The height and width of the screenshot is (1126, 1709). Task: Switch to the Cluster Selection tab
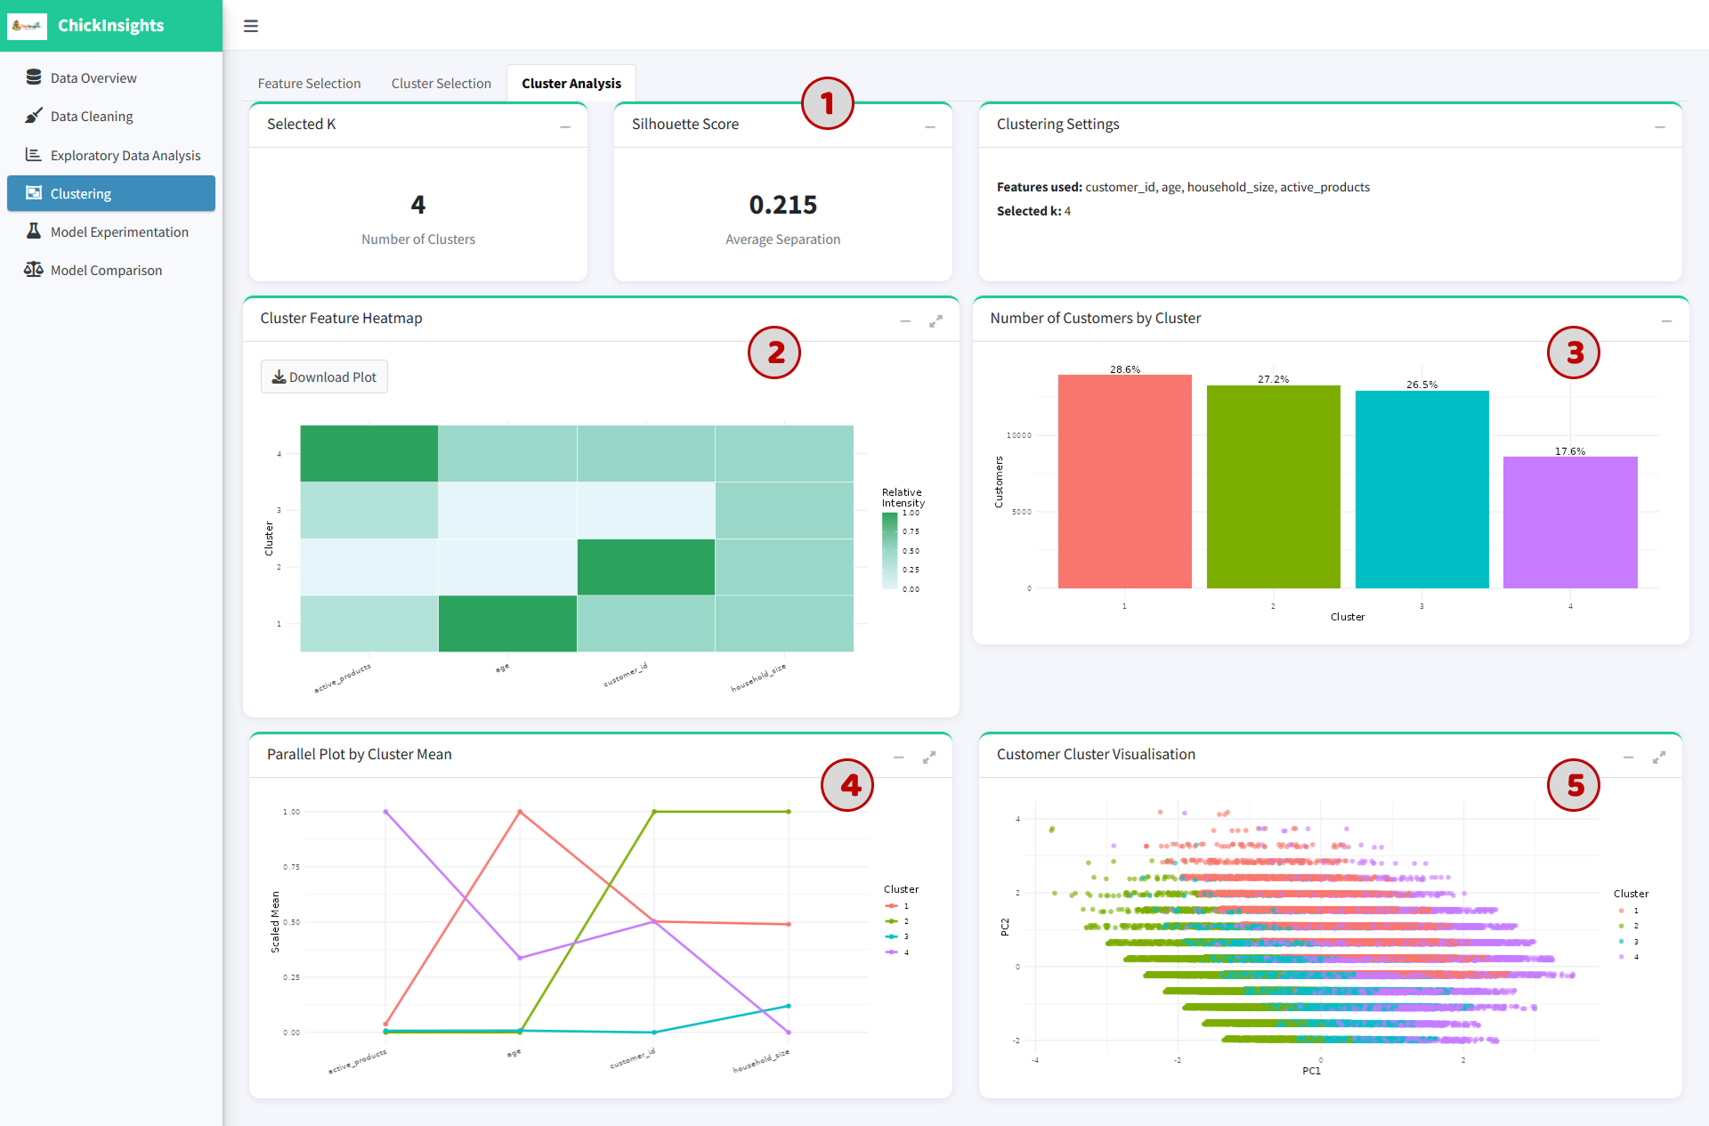pos(441,83)
